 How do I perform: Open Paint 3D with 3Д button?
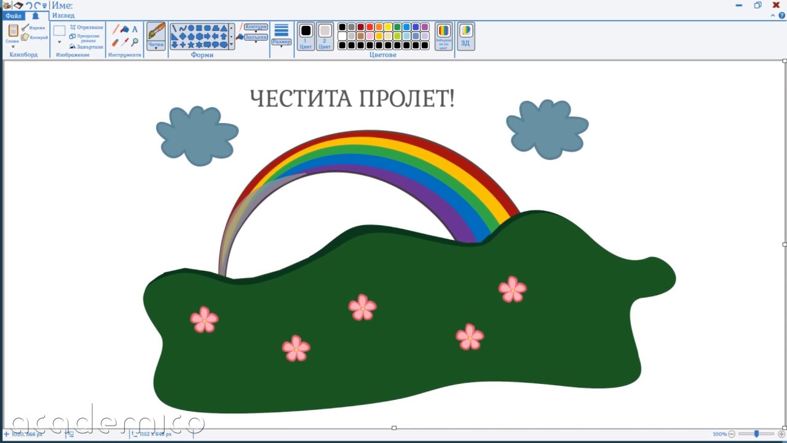coord(466,36)
